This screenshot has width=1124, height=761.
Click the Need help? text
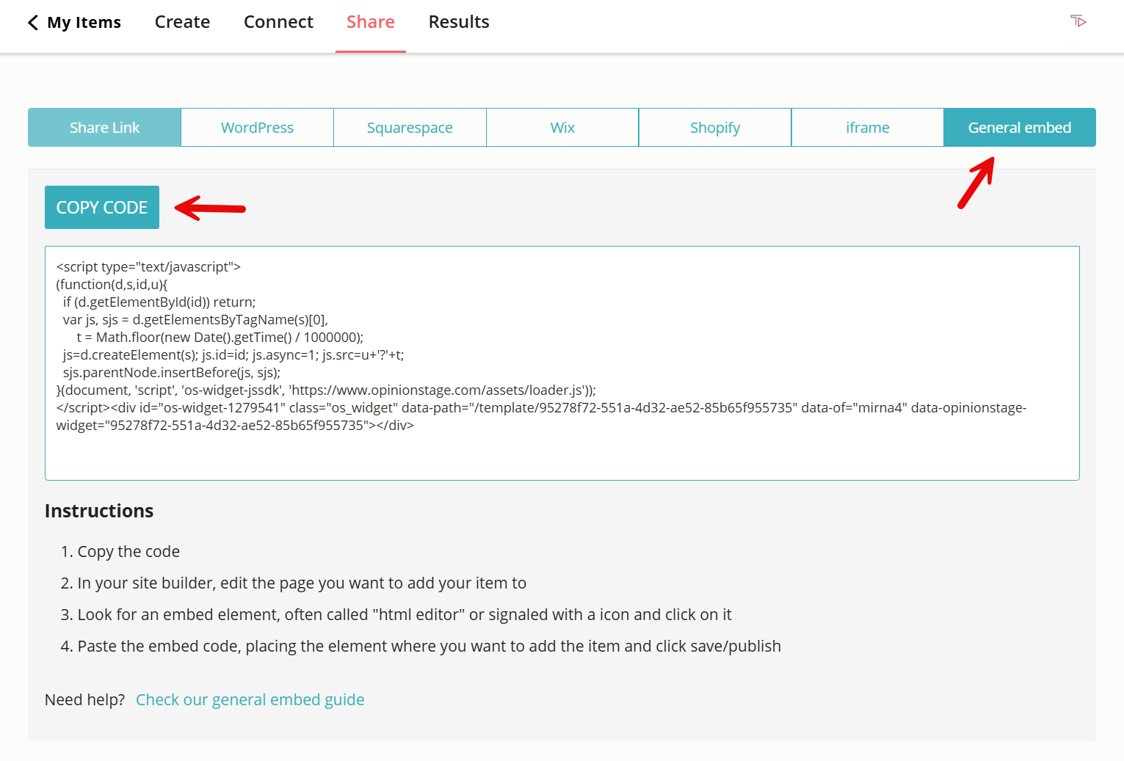click(84, 699)
